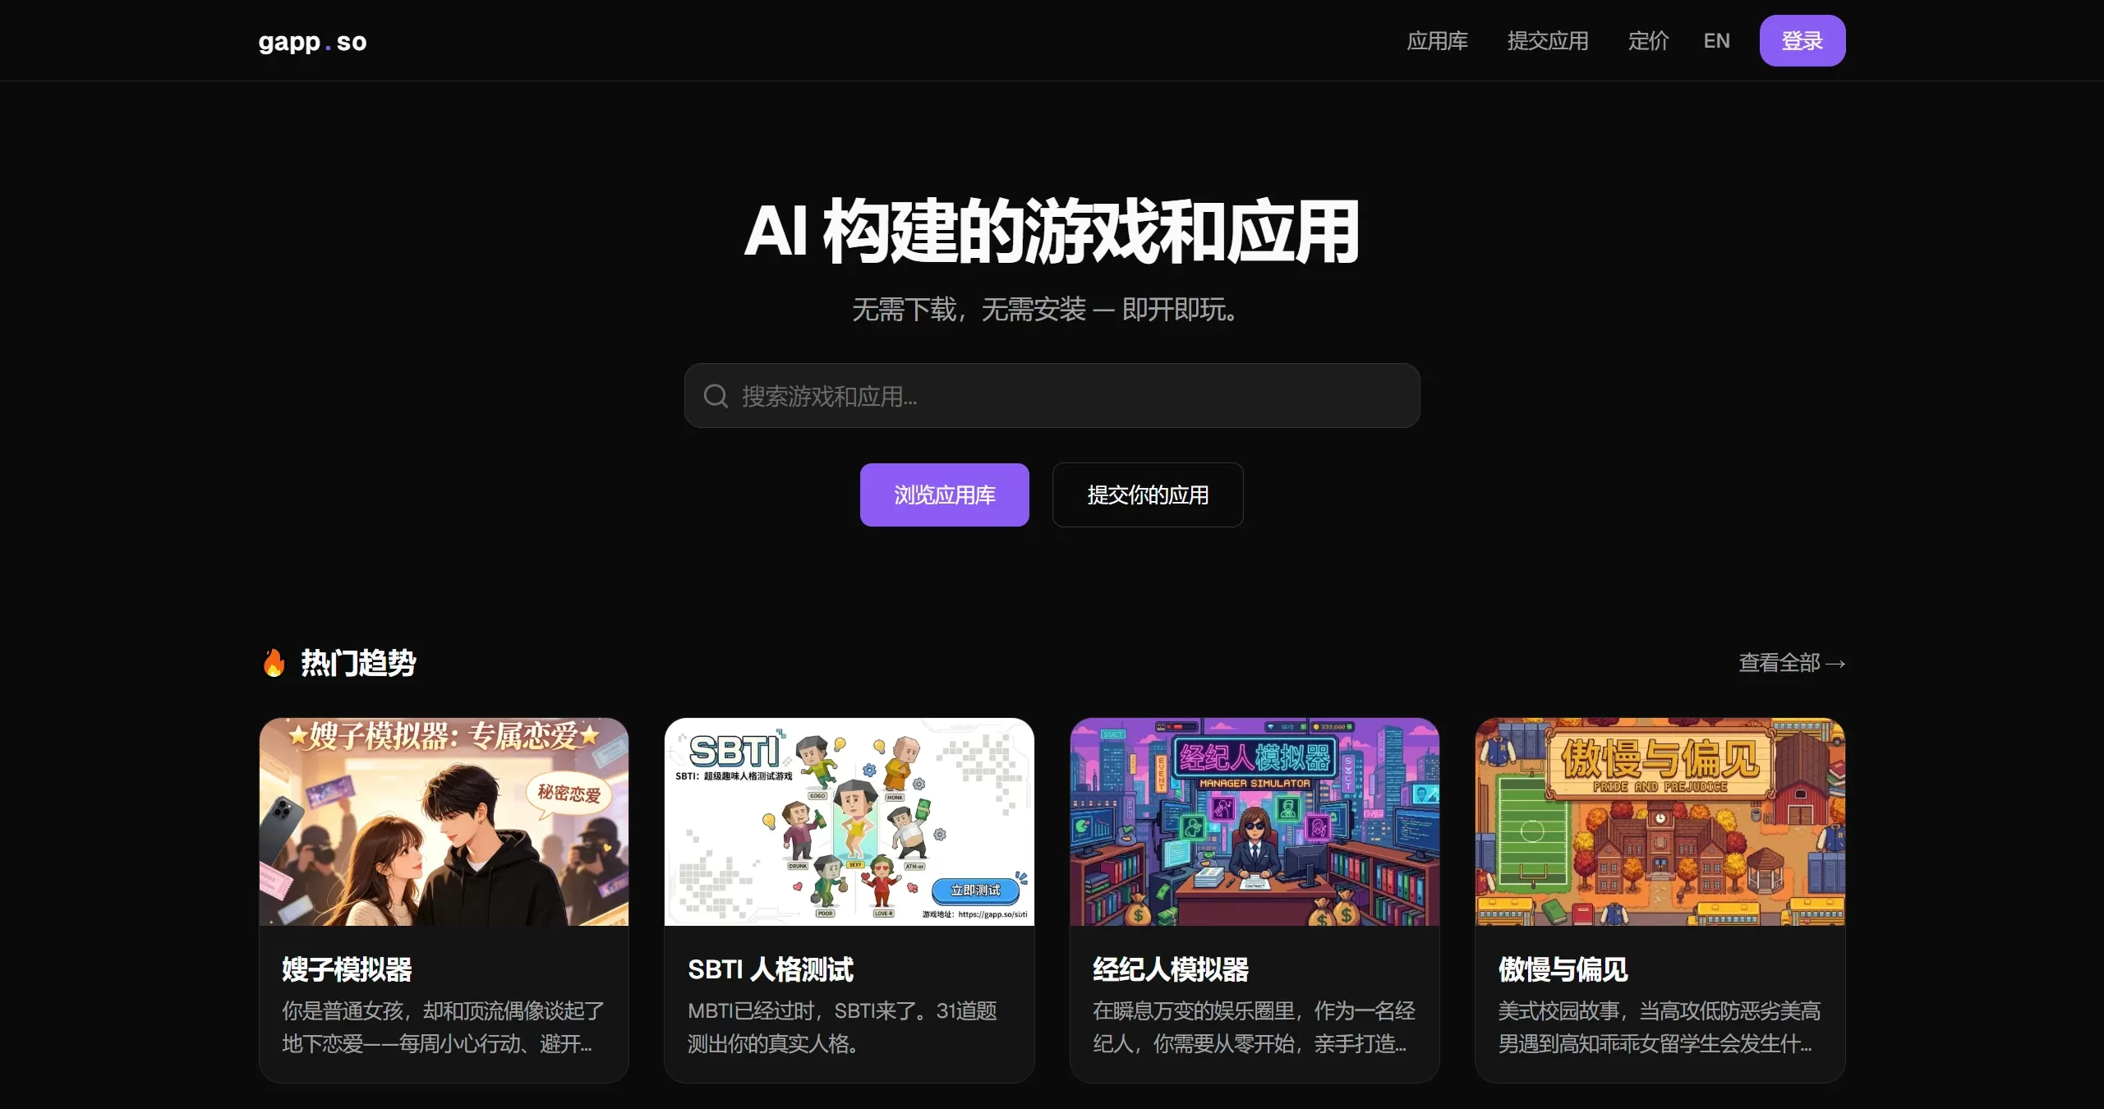
Task: Open the 查看全部 link
Action: [1791, 662]
